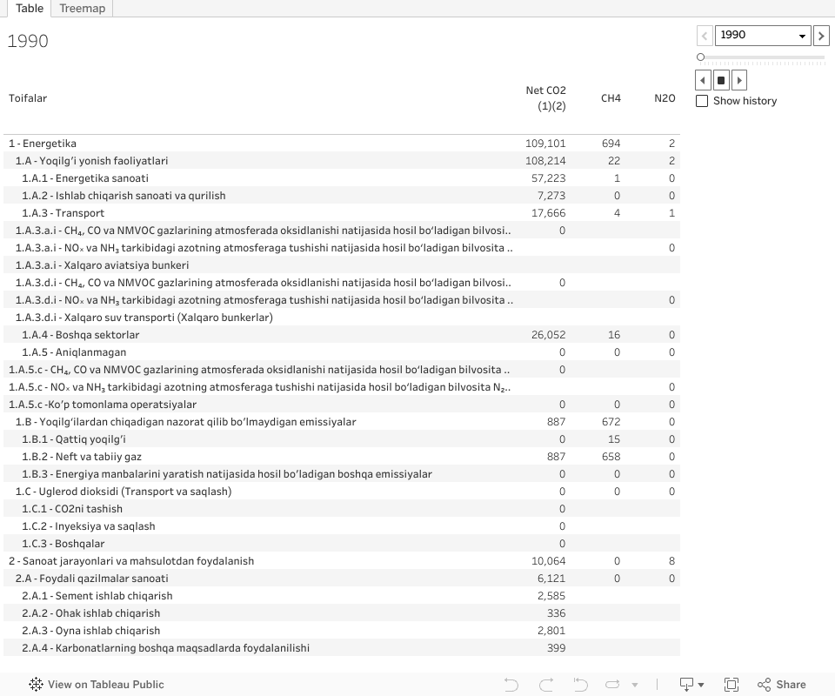Switch to the Treemap tab

[x=82, y=9]
